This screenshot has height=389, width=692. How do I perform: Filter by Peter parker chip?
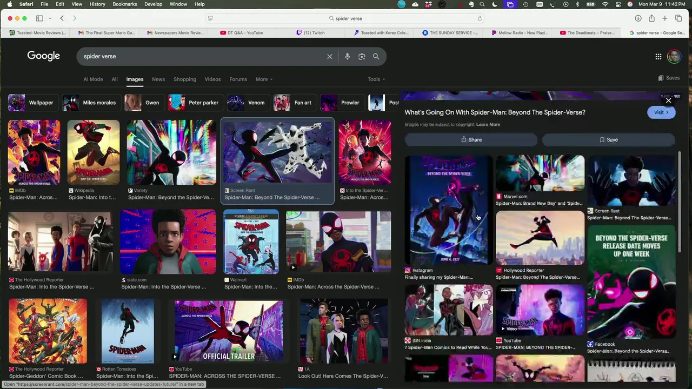click(x=195, y=103)
